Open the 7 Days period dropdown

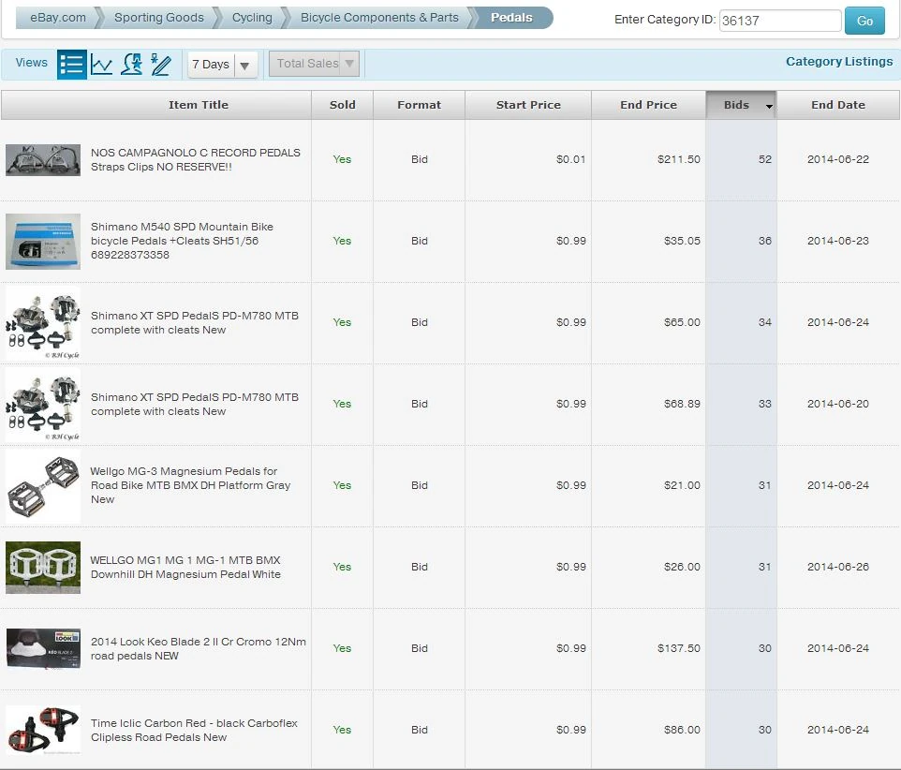click(x=222, y=65)
